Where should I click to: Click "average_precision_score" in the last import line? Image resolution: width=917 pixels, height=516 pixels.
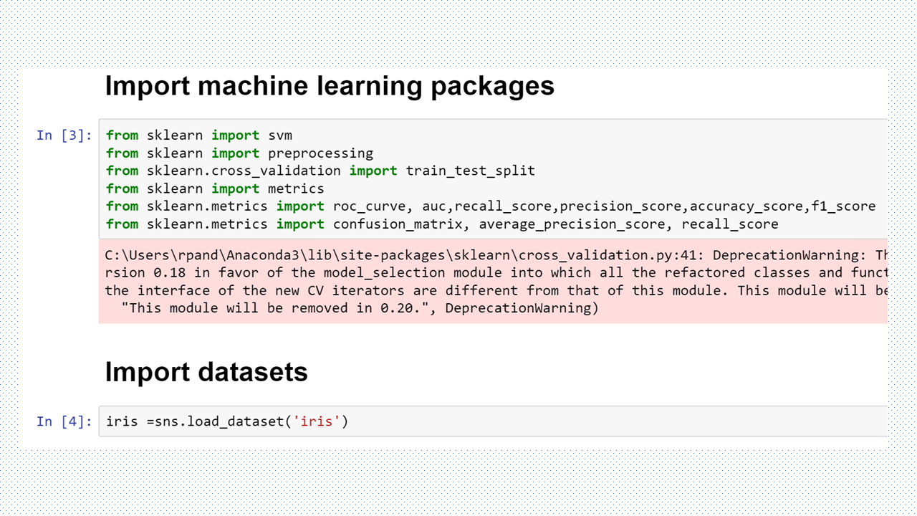[572, 224]
